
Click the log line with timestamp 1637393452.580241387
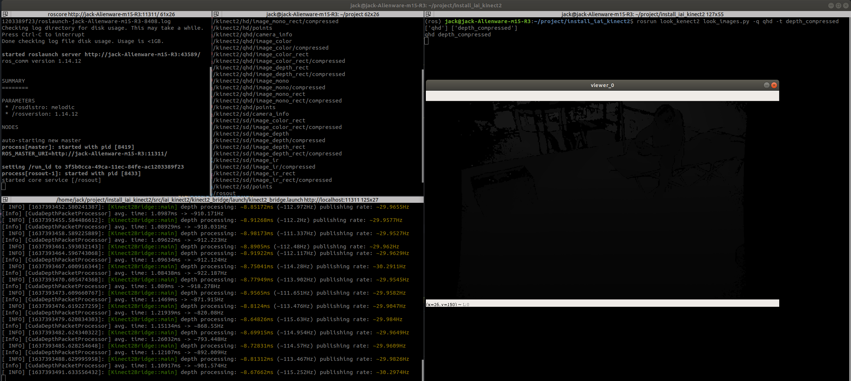[205, 207]
